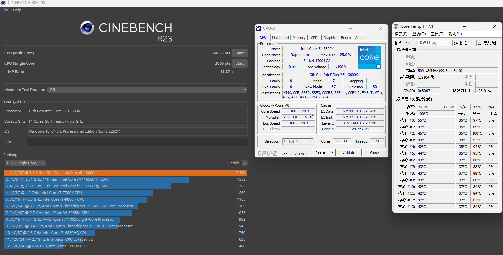Switch to the Graphics tab in CPU-Z

click(330, 38)
